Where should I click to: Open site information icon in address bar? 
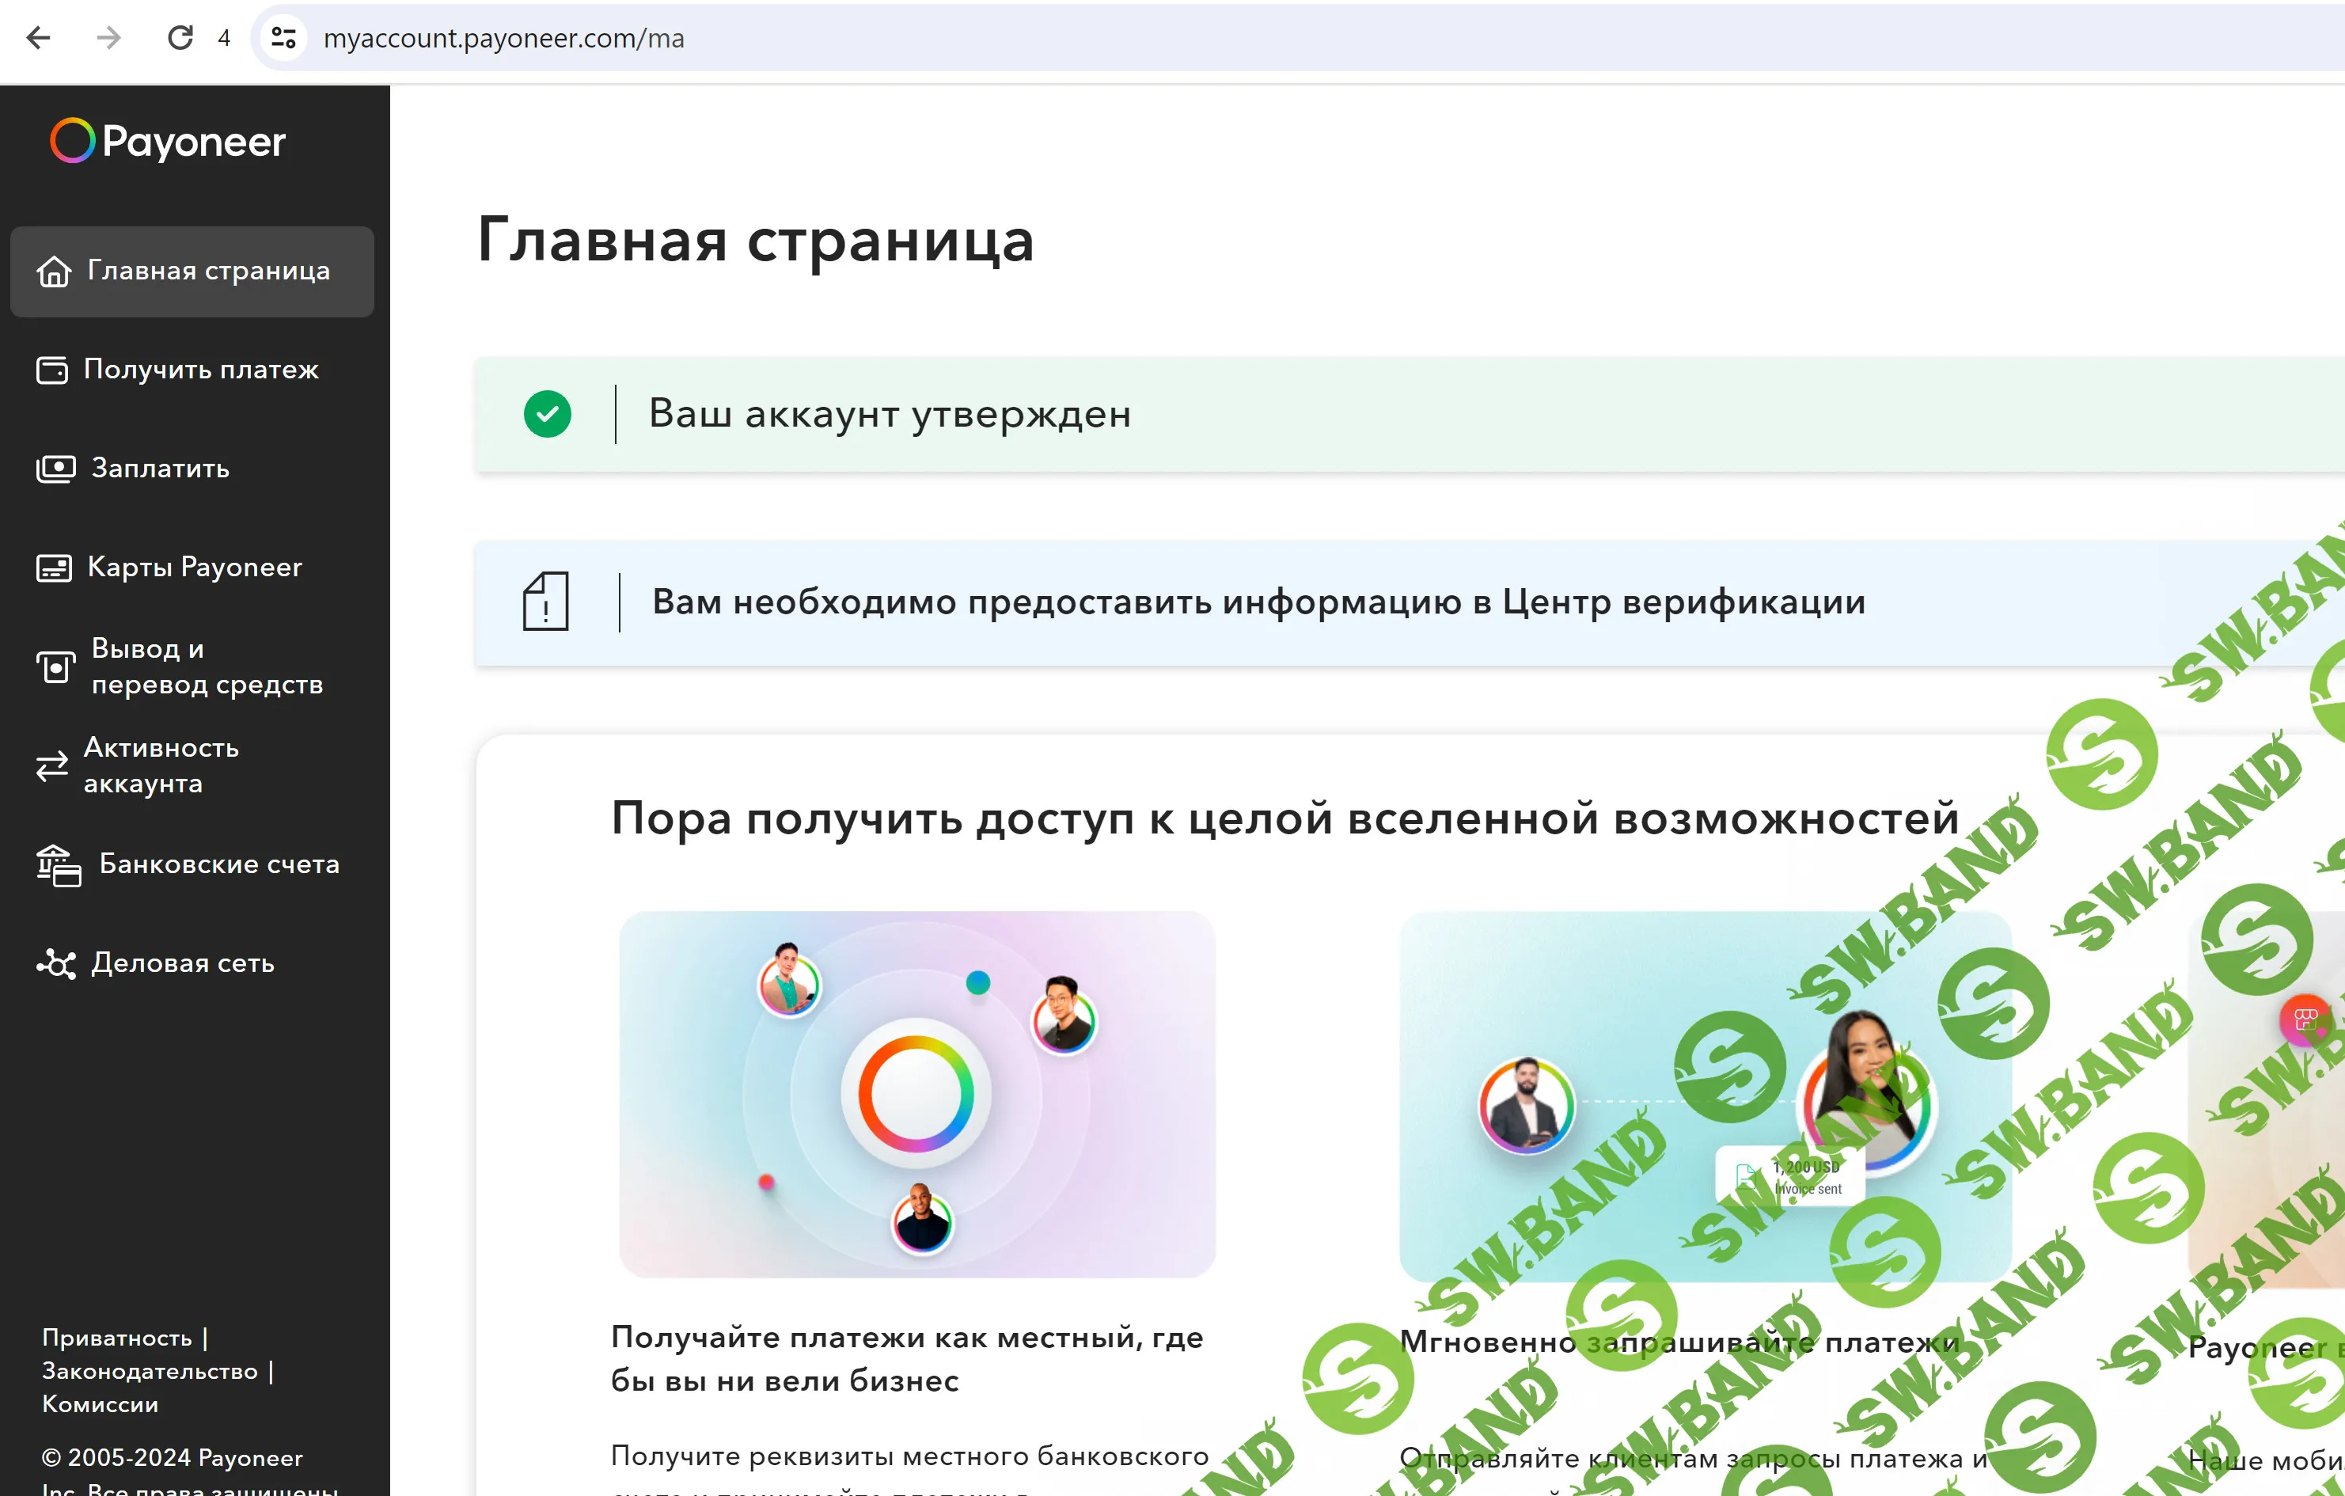tap(283, 38)
